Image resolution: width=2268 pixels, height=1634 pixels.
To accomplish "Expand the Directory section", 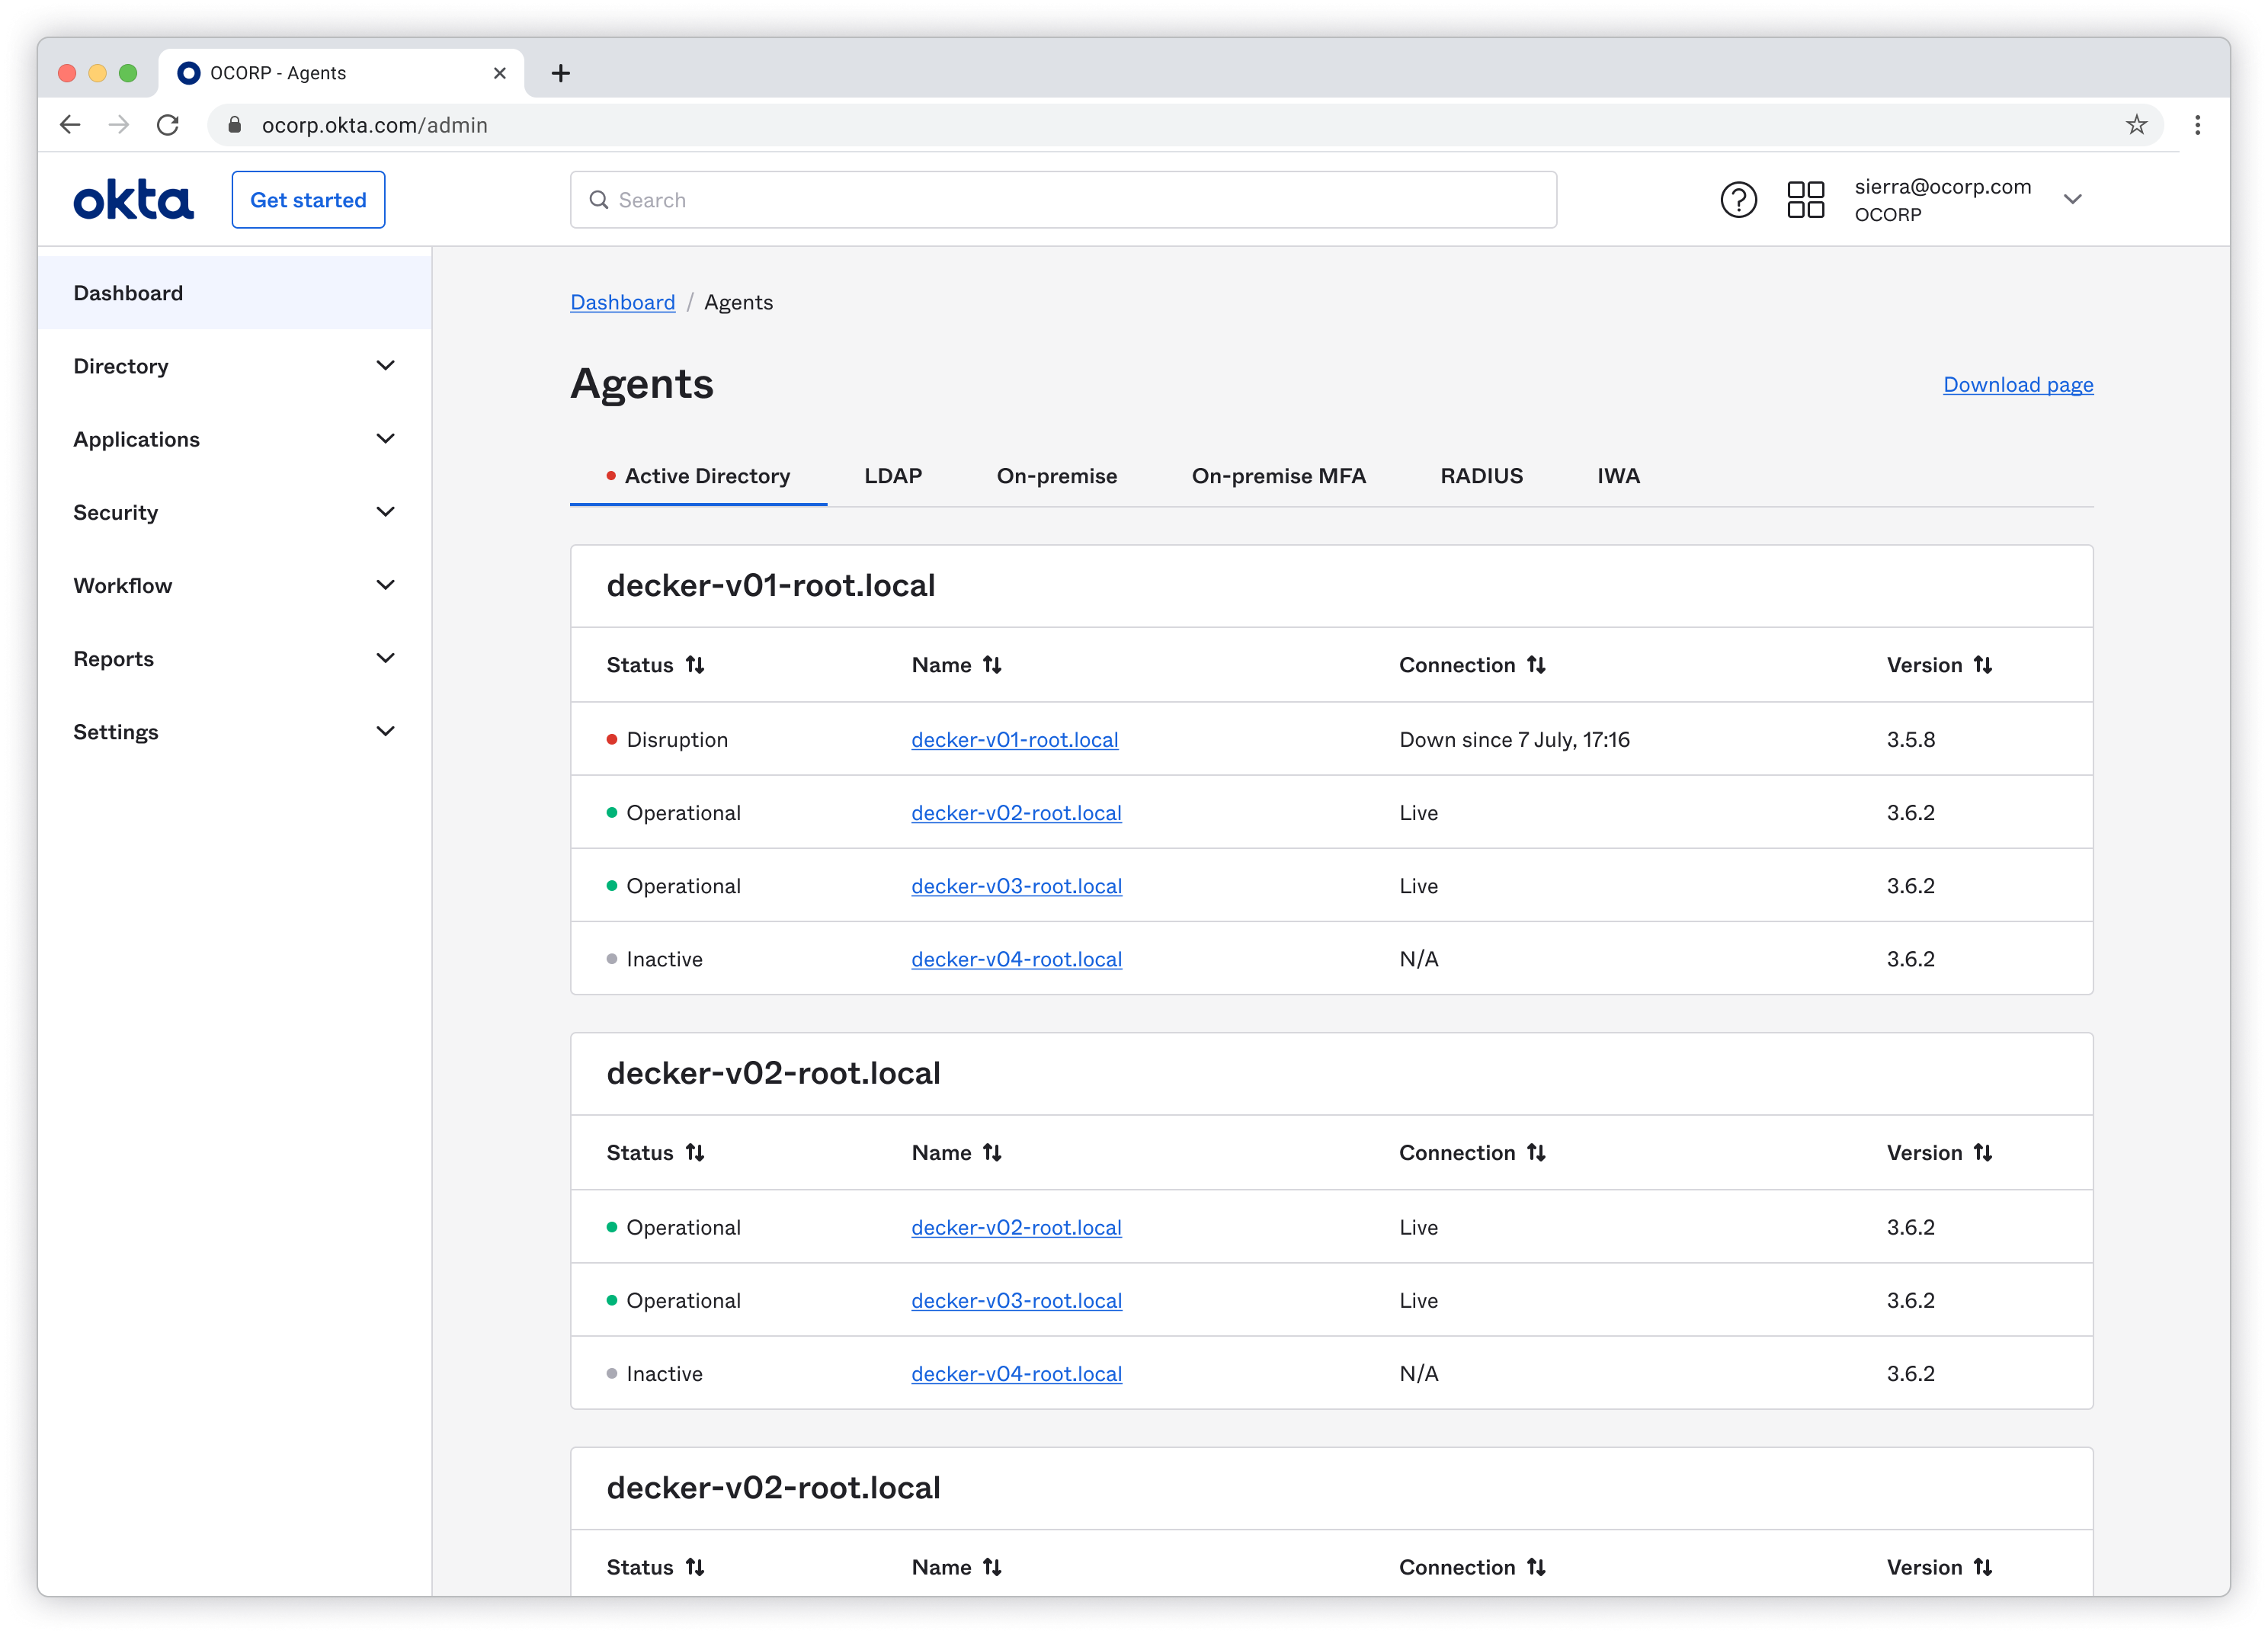I will pos(232,366).
